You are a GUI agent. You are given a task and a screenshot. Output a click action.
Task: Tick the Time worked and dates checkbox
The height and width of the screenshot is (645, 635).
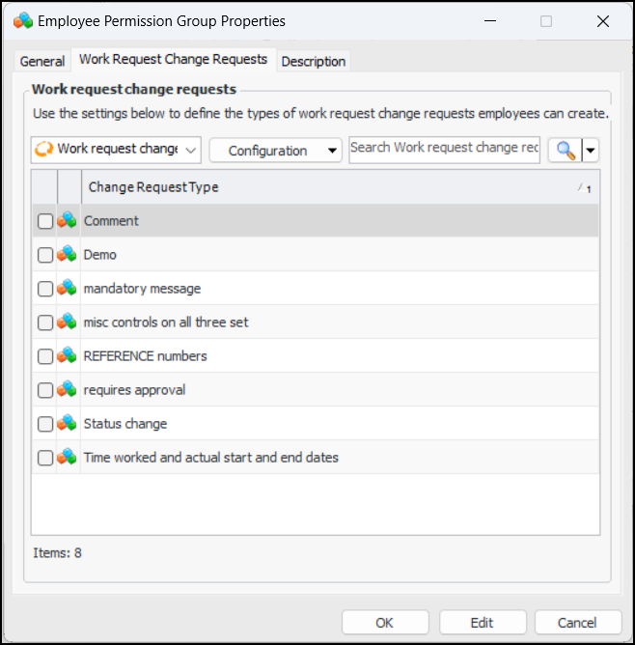click(45, 459)
